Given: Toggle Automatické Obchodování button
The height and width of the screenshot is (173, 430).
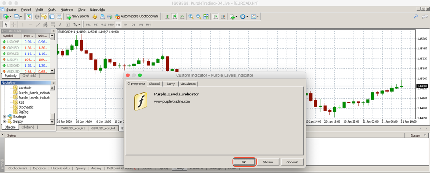Looking at the screenshot, I should coord(137,16).
